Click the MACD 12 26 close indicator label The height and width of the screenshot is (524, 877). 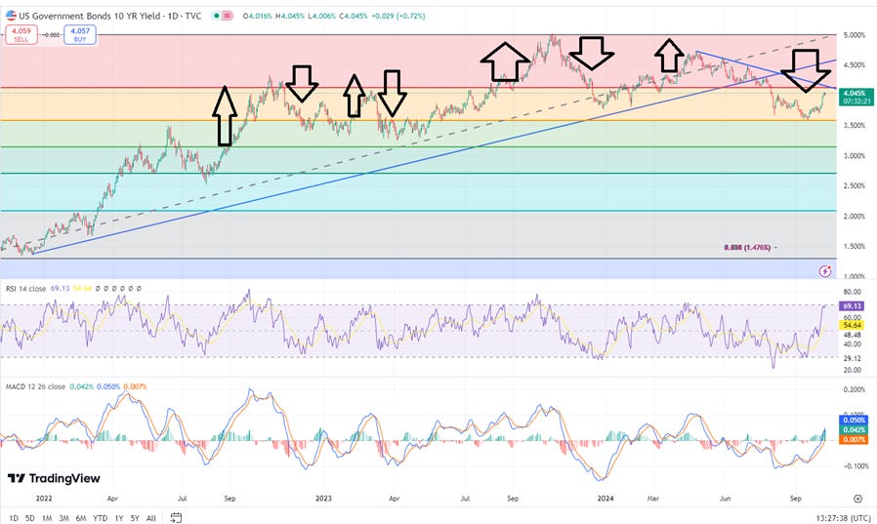coord(35,386)
